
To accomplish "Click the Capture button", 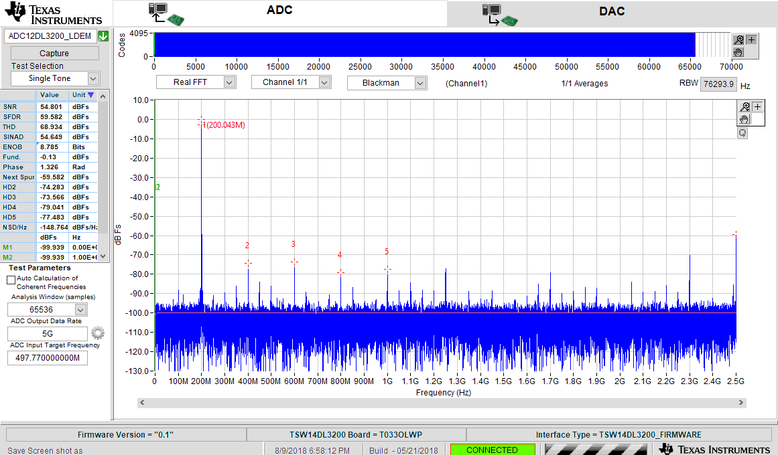I will click(x=54, y=54).
